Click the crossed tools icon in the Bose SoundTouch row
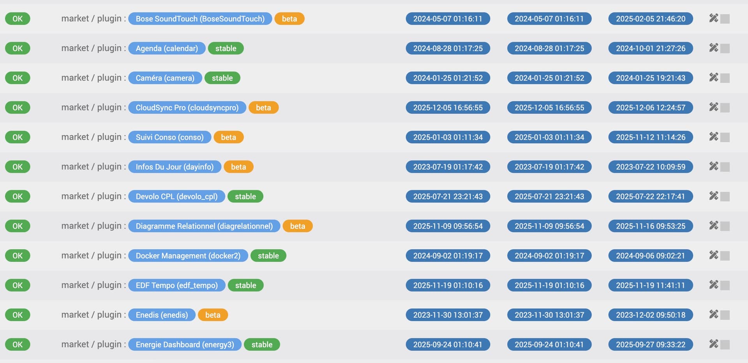 pos(713,18)
